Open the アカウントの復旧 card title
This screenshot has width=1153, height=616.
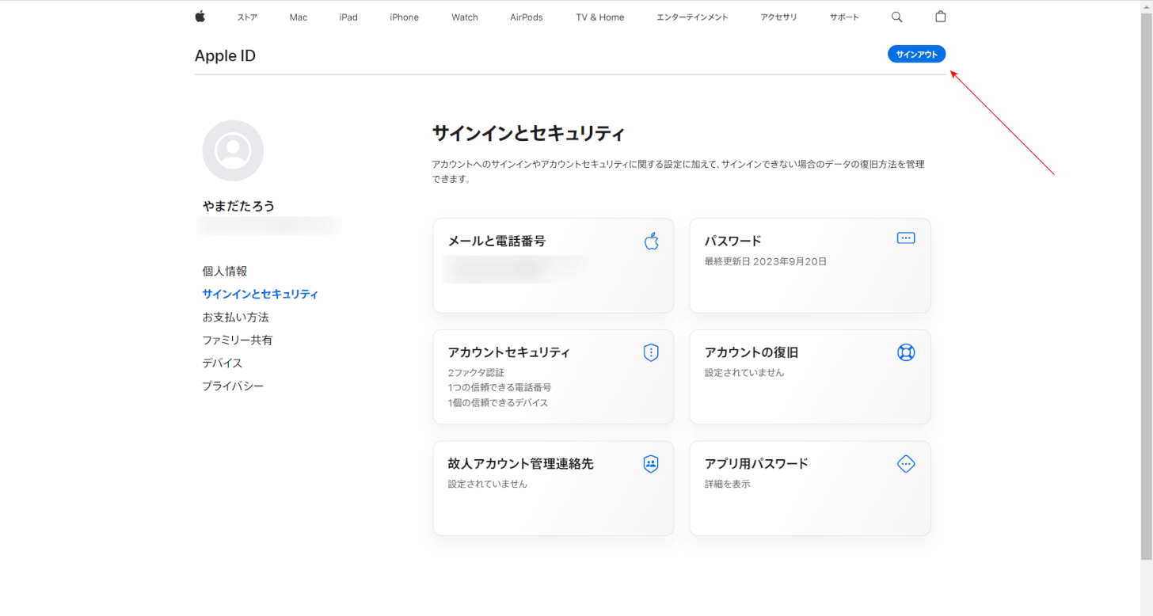click(752, 352)
